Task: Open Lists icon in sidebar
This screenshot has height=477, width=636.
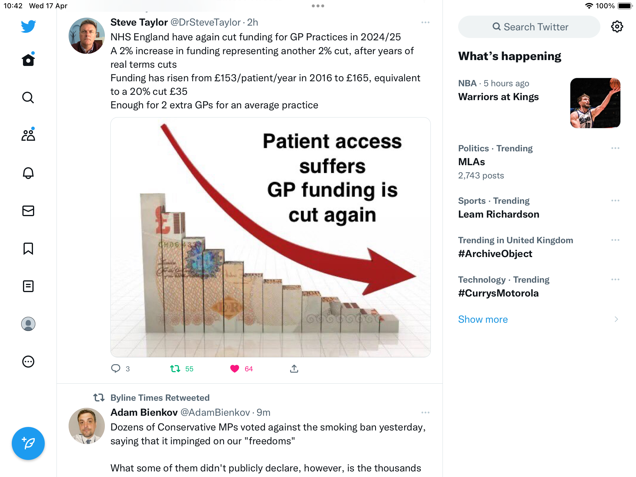Action: (x=28, y=286)
